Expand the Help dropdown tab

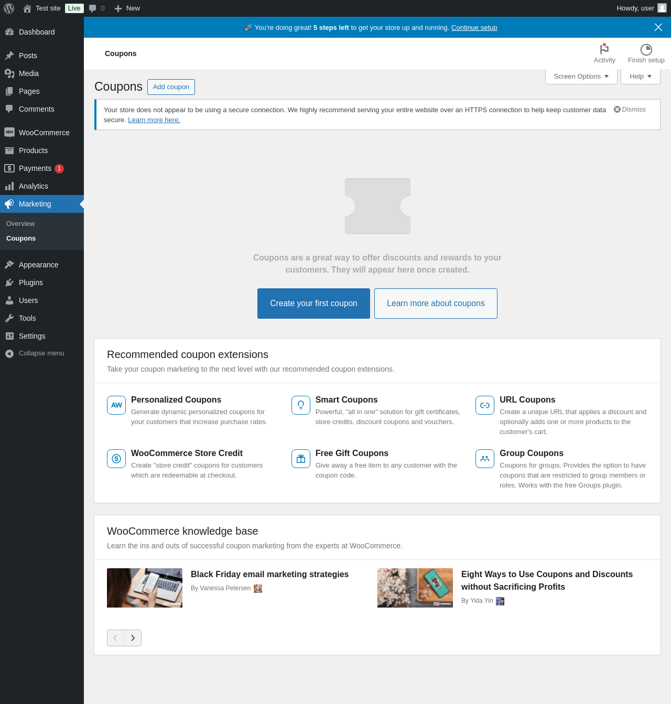pyautogui.click(x=641, y=77)
